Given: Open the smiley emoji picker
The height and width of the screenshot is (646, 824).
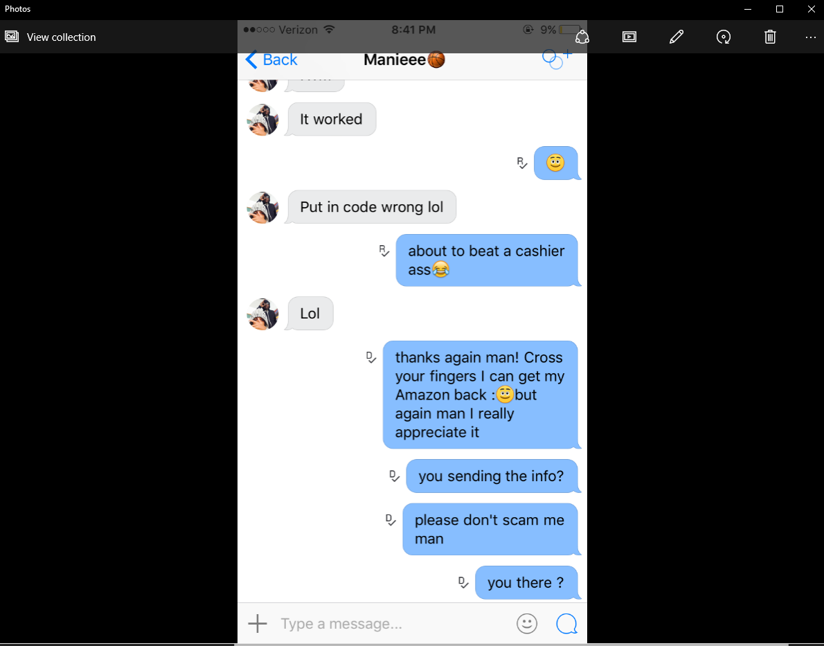Looking at the screenshot, I should click(527, 624).
